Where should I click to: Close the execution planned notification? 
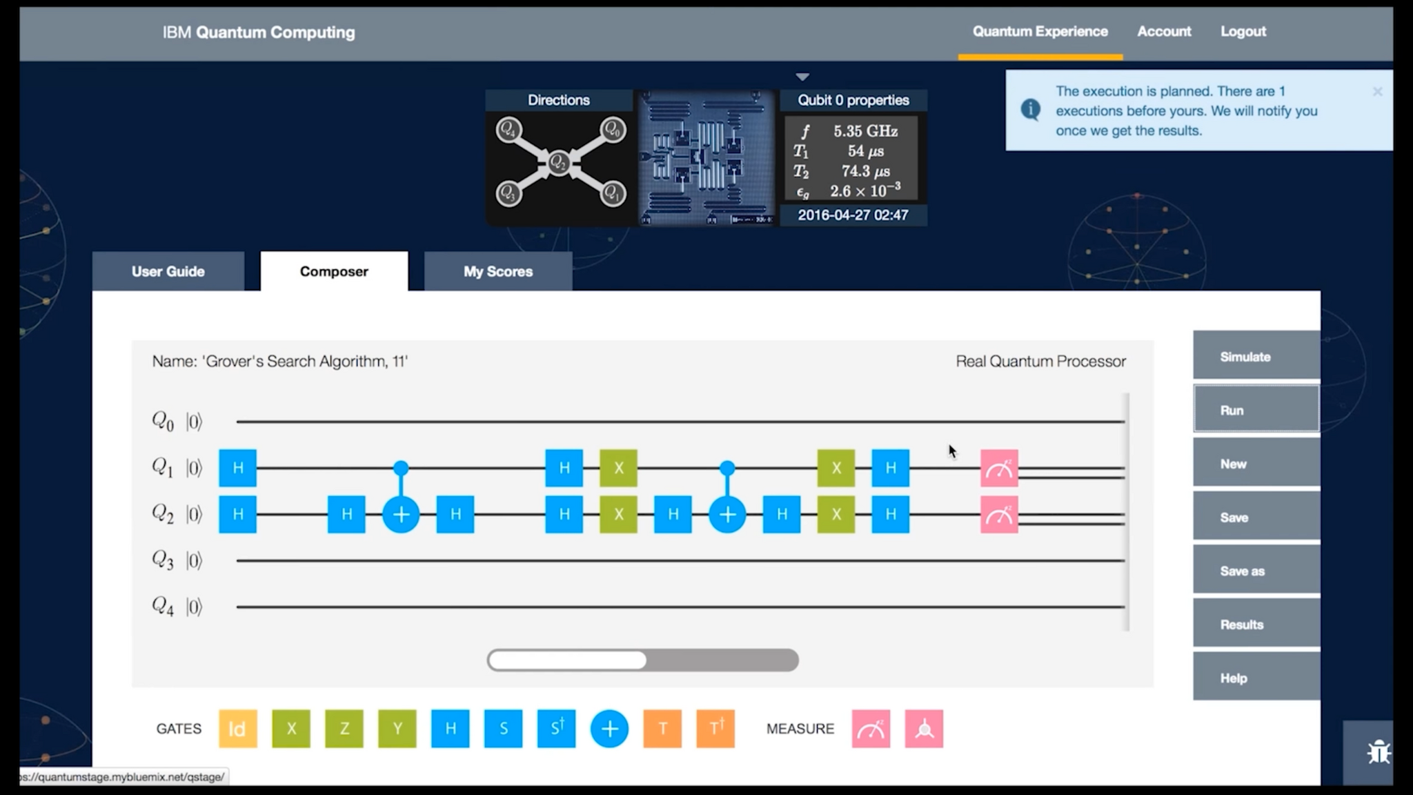click(x=1377, y=92)
